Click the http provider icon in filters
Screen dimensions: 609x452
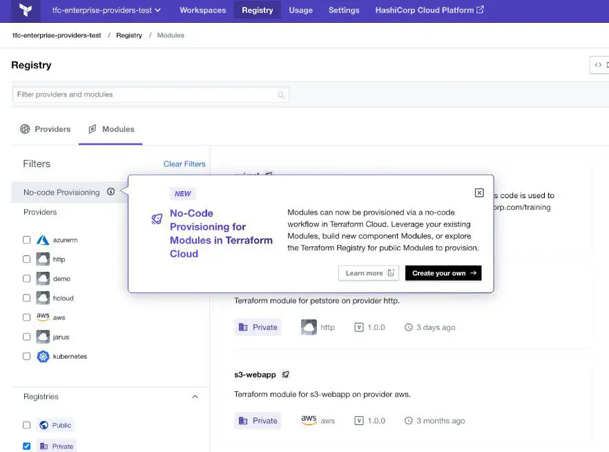click(x=43, y=259)
